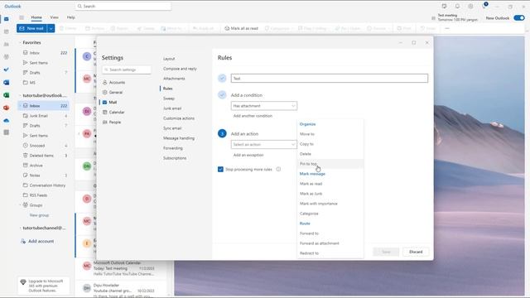Choose Move to action
The width and height of the screenshot is (530, 298).
pyautogui.click(x=330, y=134)
